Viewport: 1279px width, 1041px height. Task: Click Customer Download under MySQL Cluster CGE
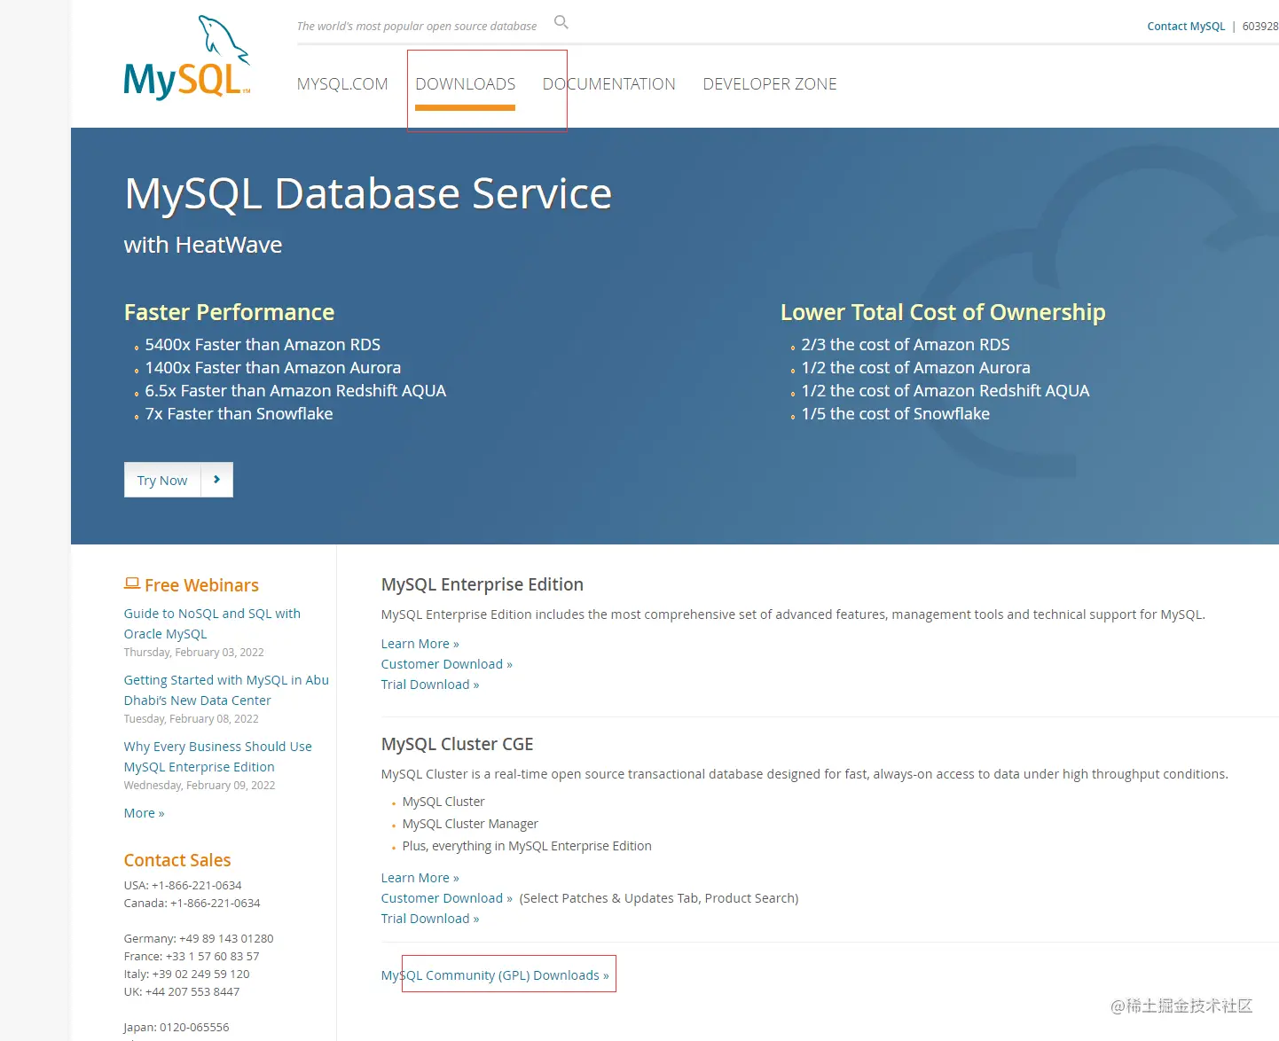(447, 898)
